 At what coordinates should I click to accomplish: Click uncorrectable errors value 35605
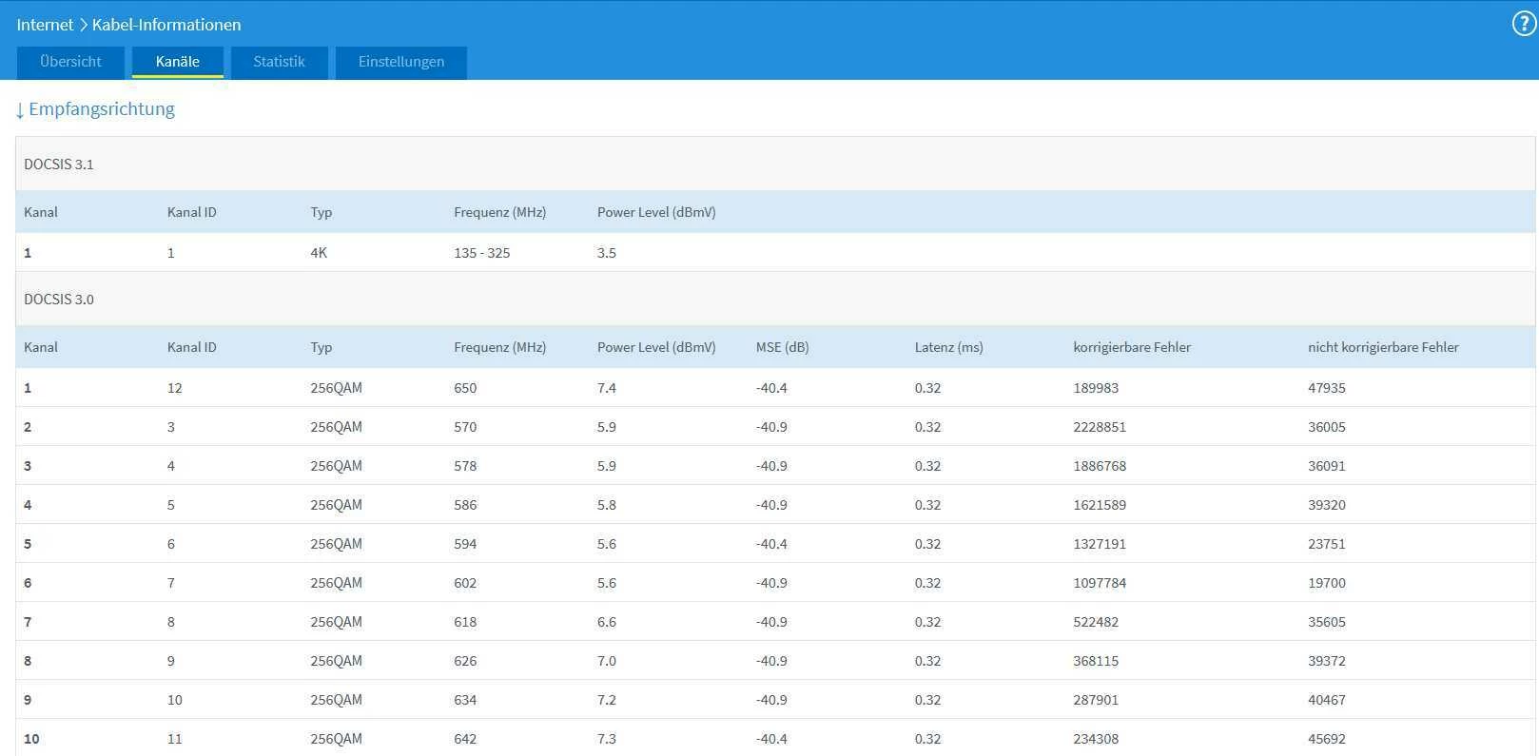pyautogui.click(x=1327, y=622)
